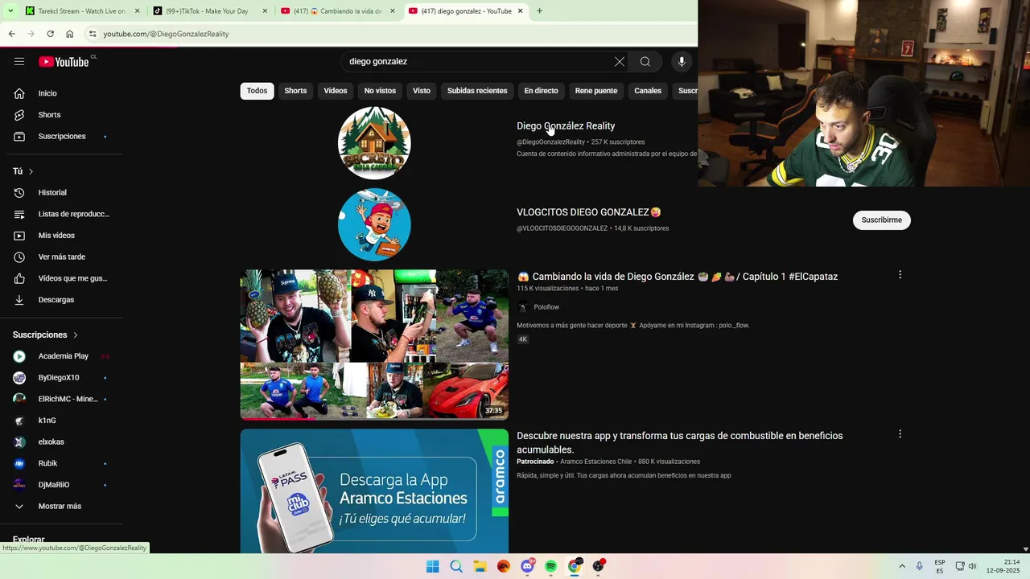Open Diego González Reality channel title
Viewport: 1030px width, 579px height.
point(566,126)
